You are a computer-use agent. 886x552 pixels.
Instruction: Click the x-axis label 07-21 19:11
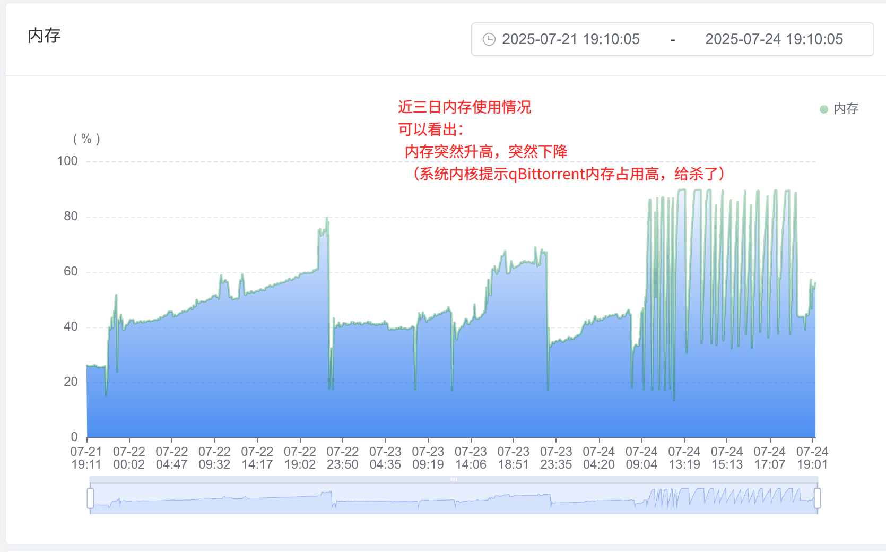click(86, 458)
